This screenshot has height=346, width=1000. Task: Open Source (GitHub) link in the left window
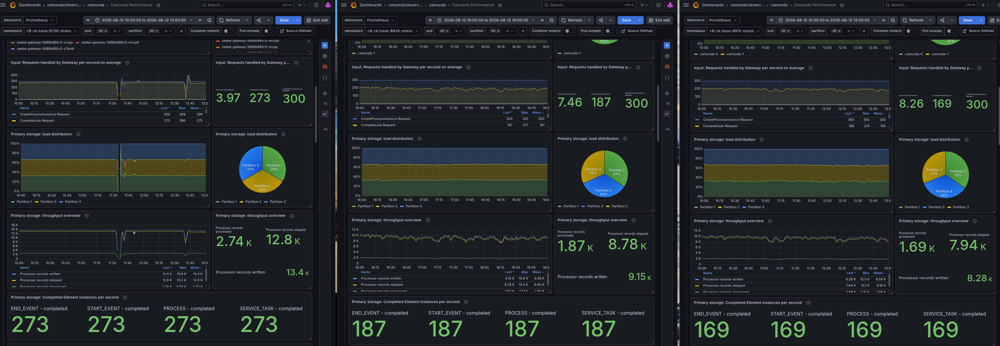[295, 31]
